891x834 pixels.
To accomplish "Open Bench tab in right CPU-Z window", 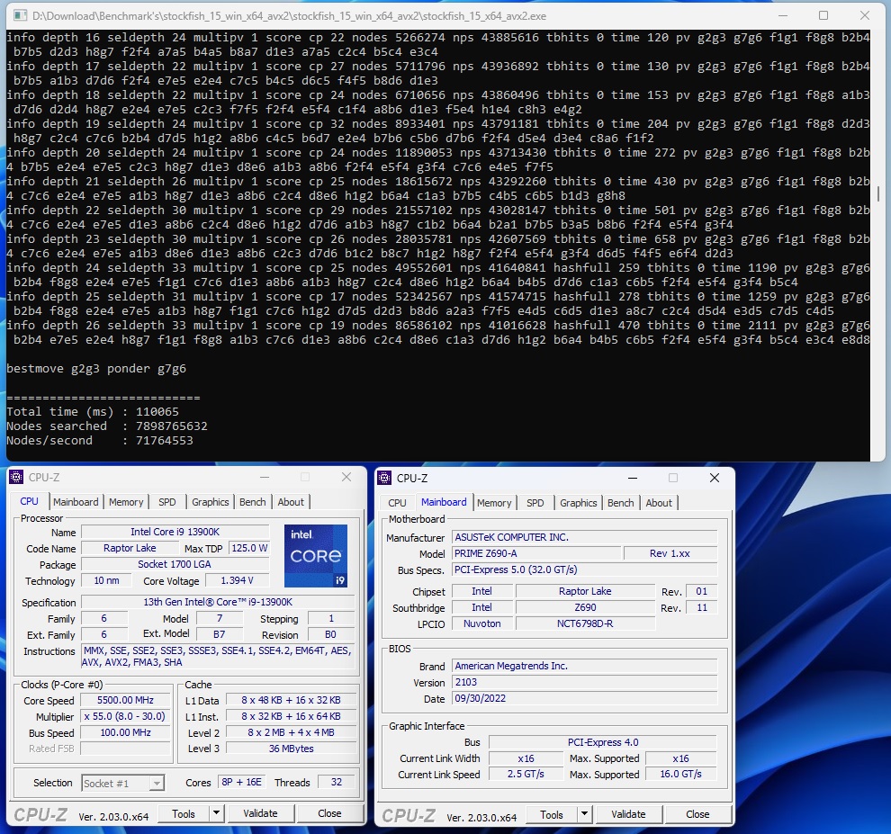I will pyautogui.click(x=620, y=503).
